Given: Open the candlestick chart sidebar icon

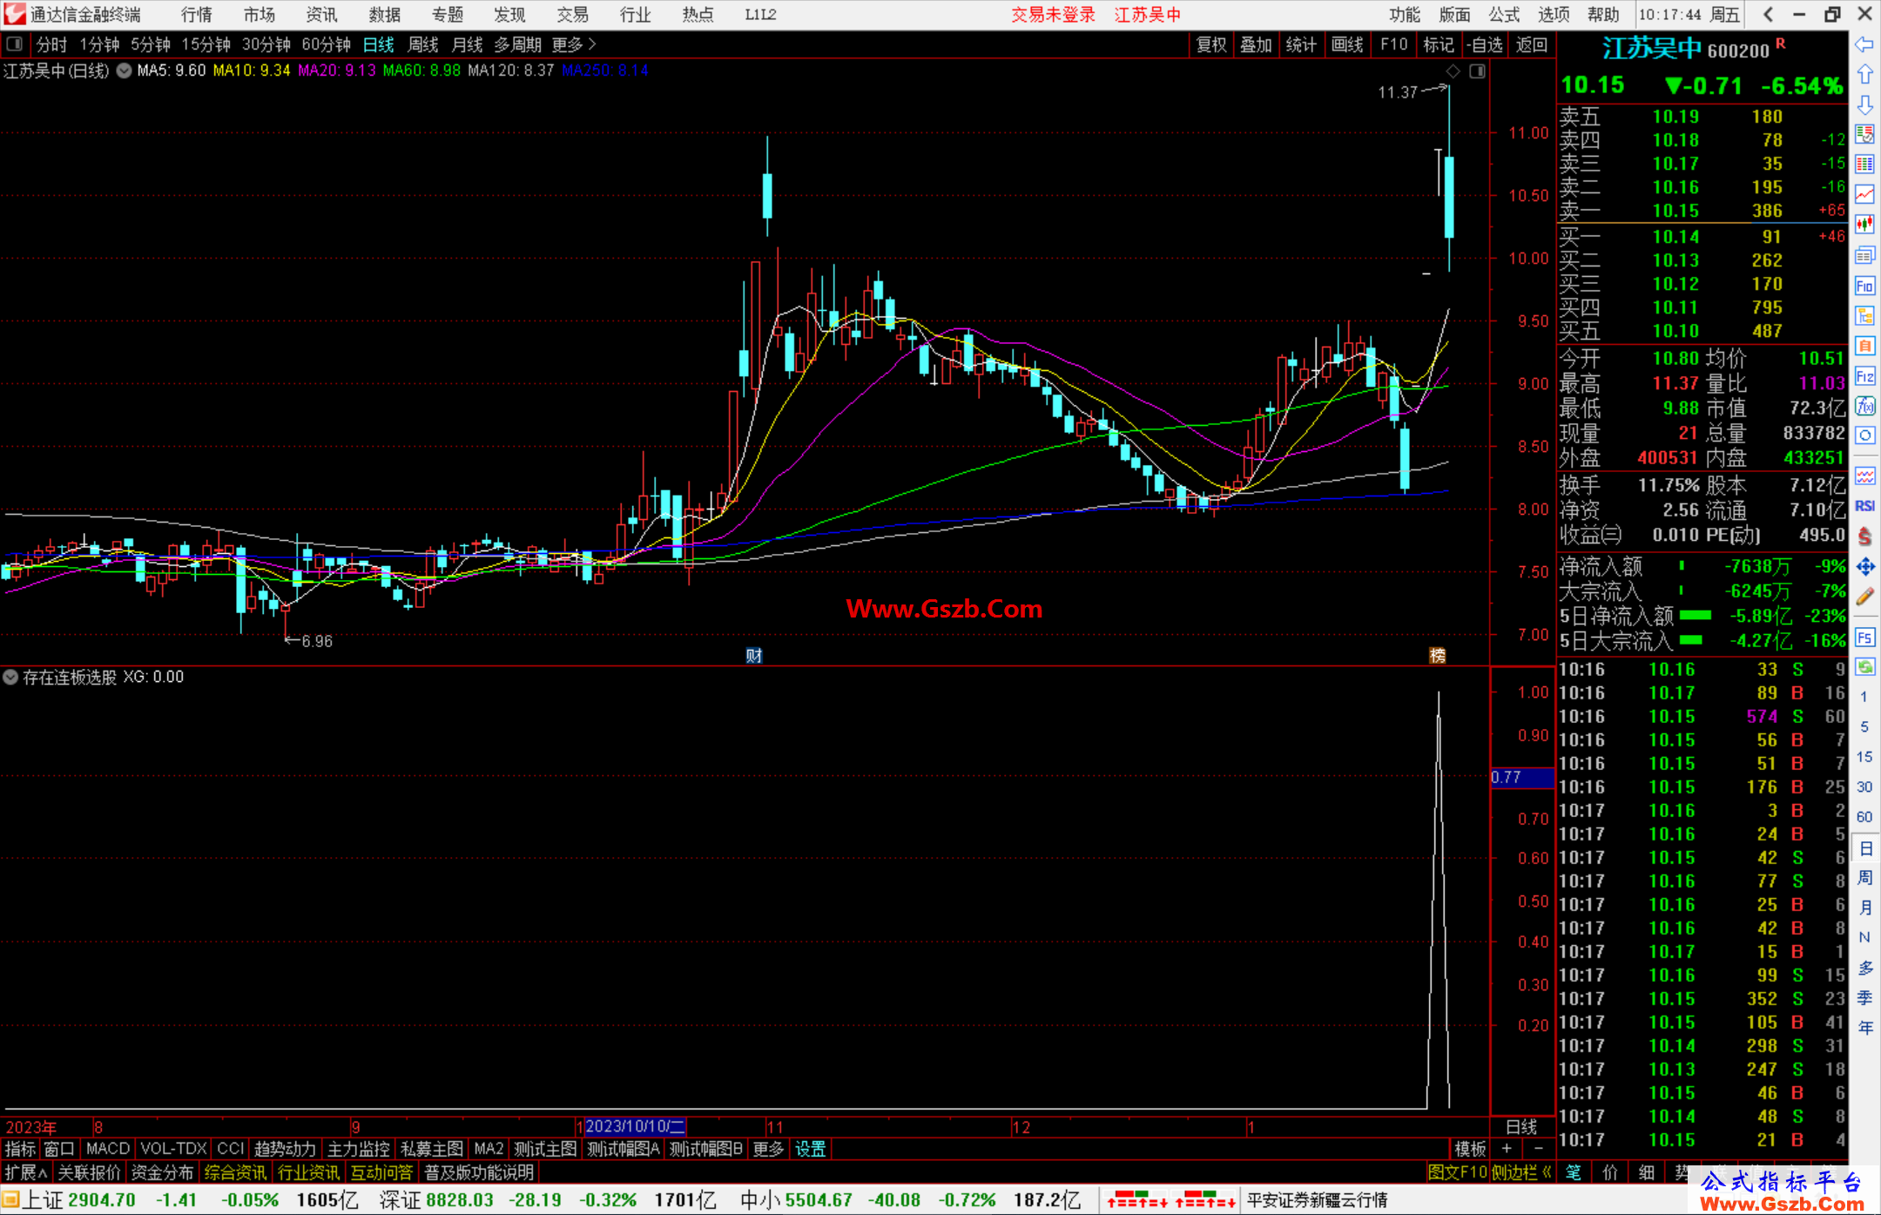Looking at the screenshot, I should [x=1864, y=225].
